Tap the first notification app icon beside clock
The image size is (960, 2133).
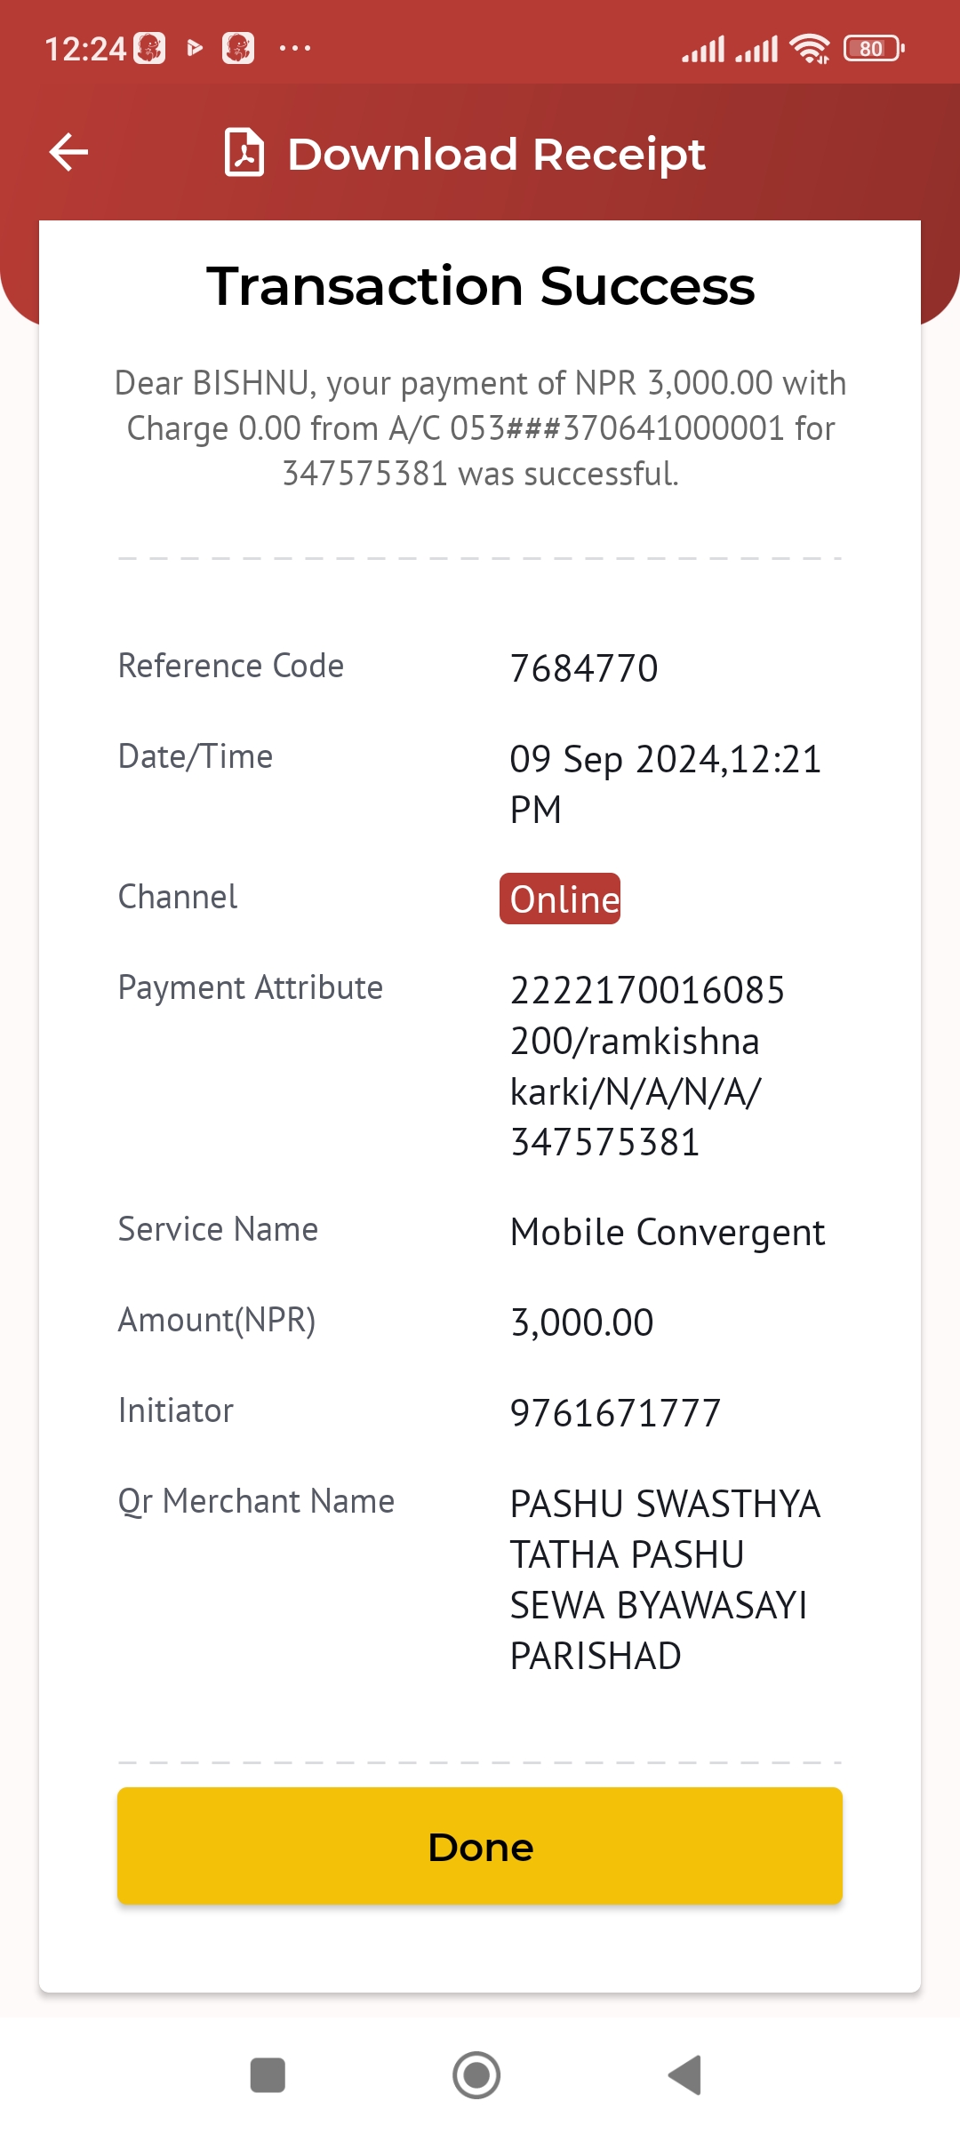click(149, 48)
